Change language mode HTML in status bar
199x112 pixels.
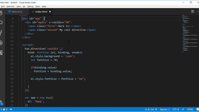tap(190, 109)
